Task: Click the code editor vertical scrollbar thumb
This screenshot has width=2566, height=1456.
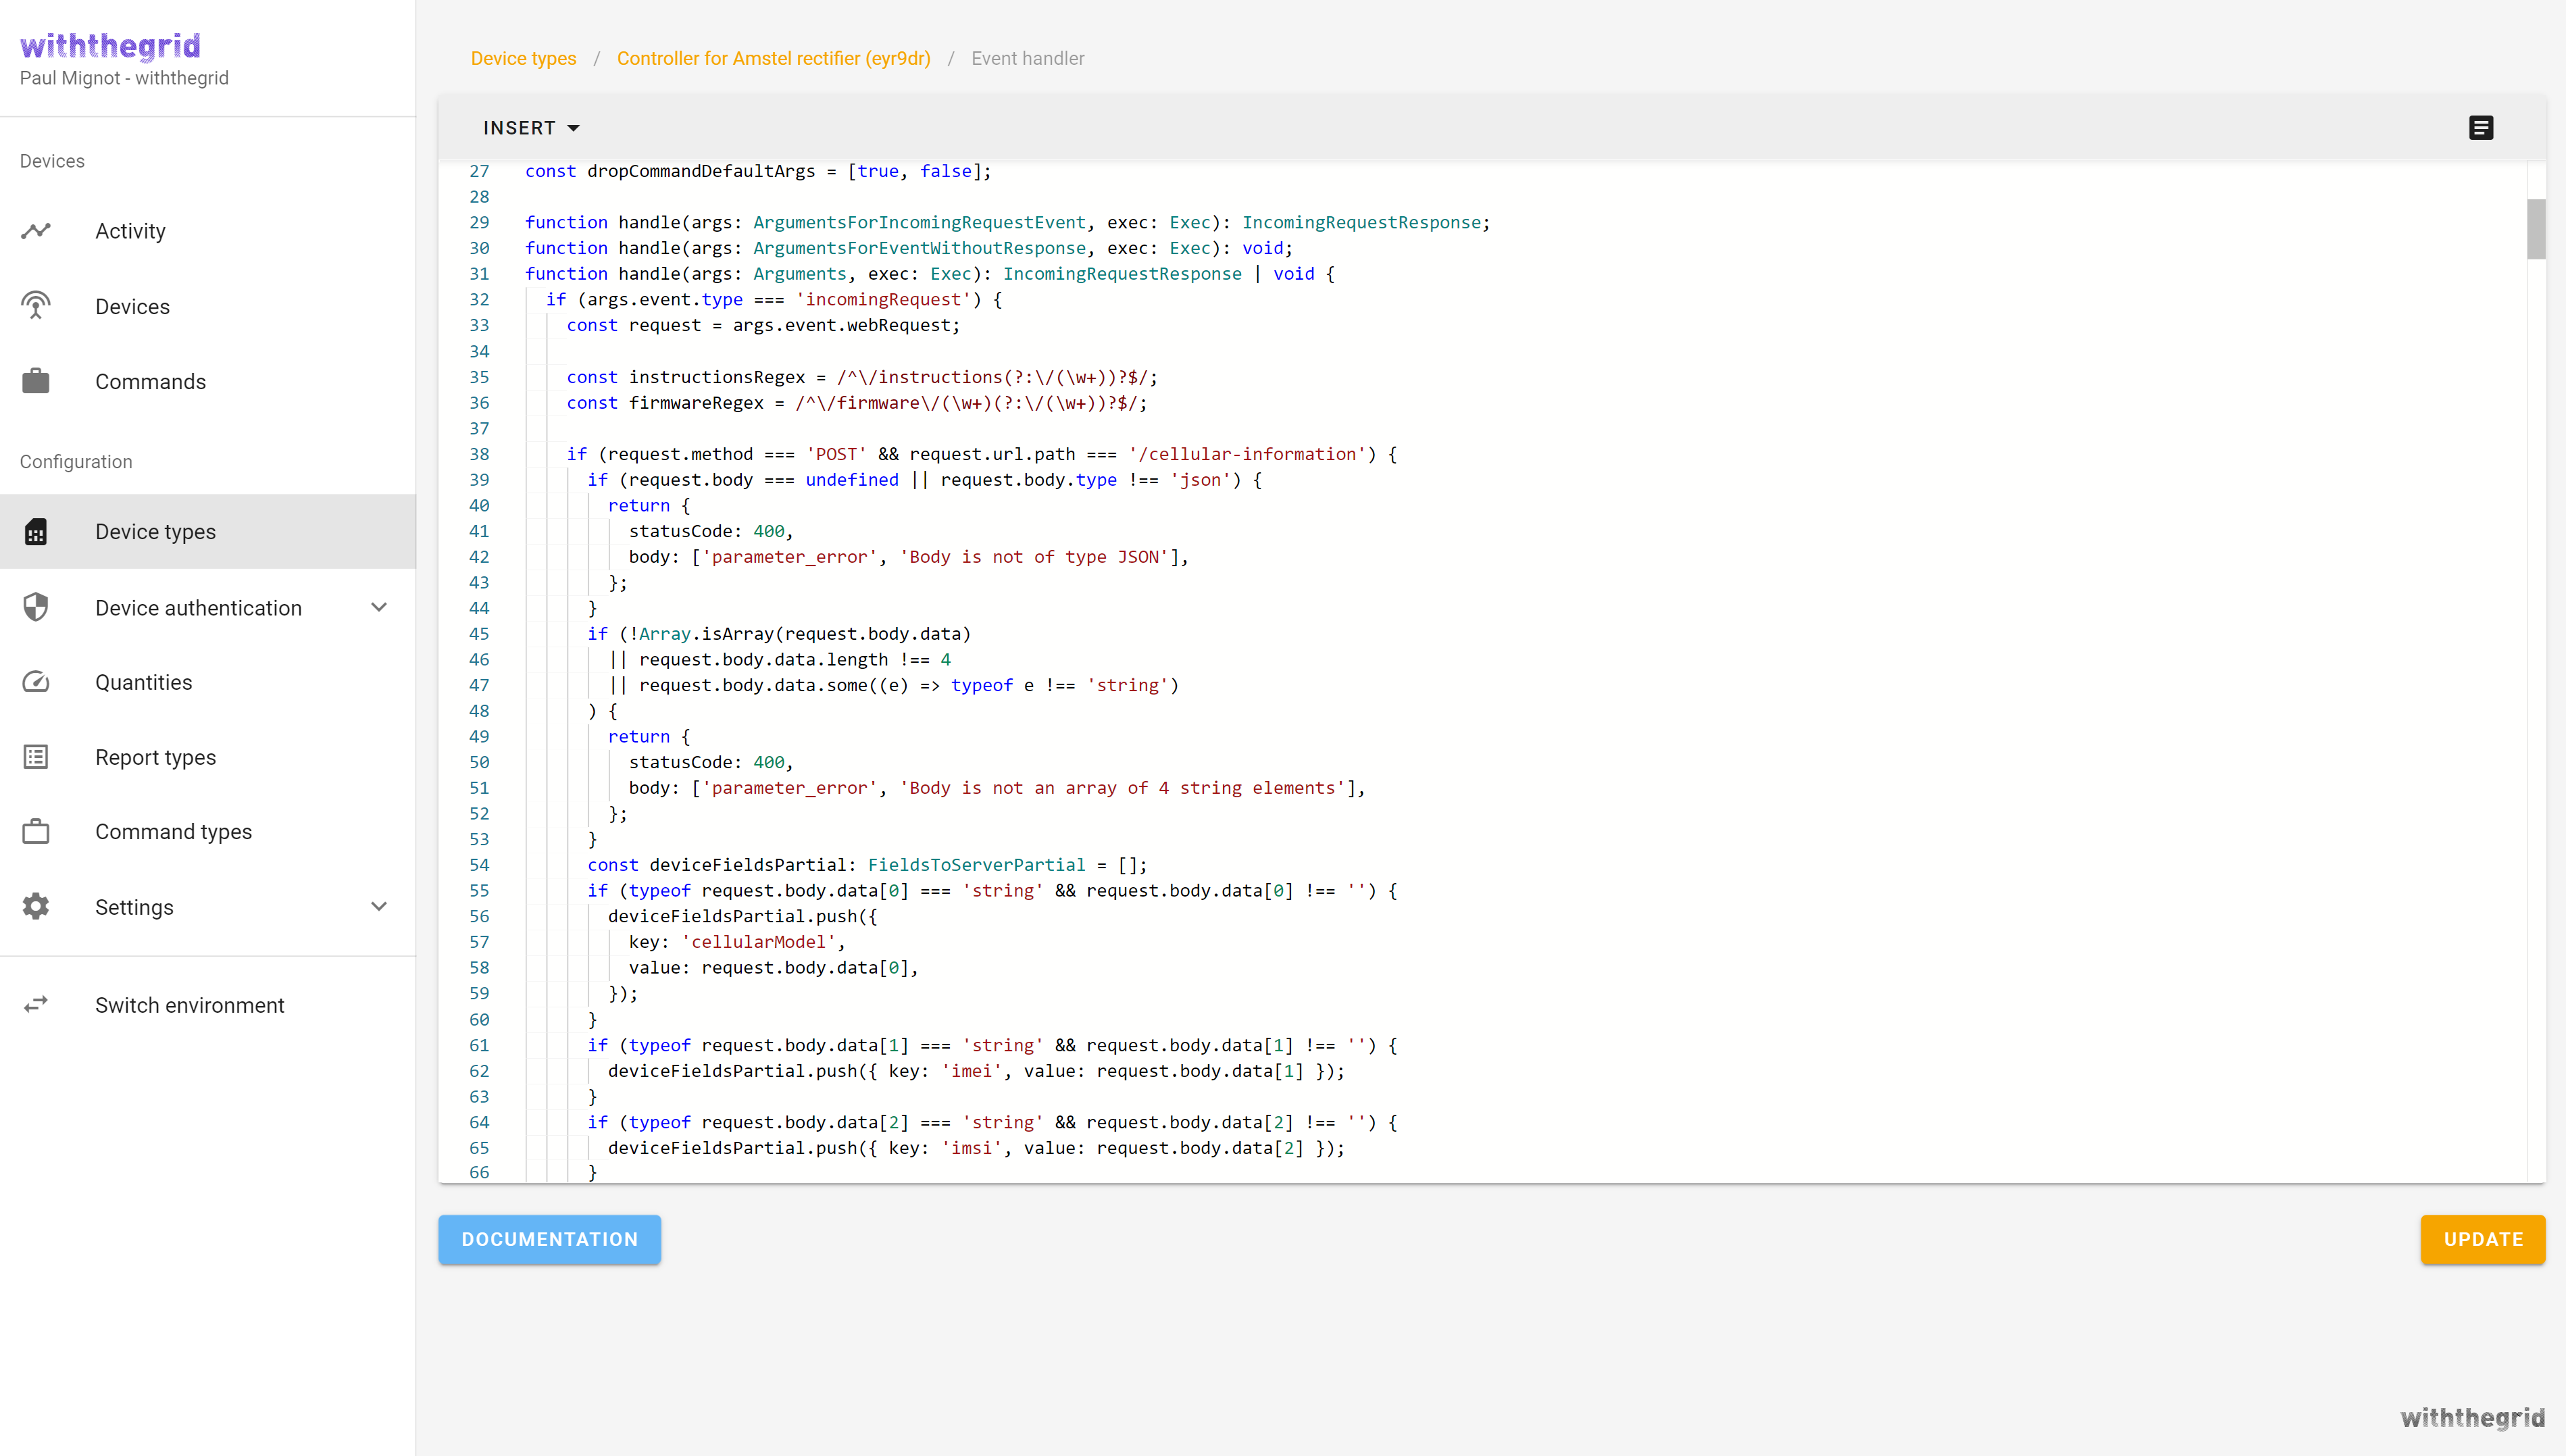Action: point(2535,229)
